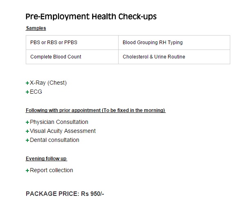Click the plus icon next to Dental consultation
The image size is (247, 220).
tap(27, 140)
